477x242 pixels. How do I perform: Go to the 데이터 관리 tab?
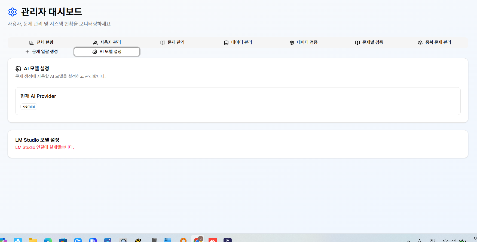click(x=238, y=43)
